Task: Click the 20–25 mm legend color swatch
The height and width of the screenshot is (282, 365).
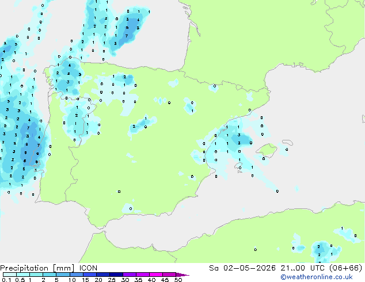Action: (x=103, y=275)
